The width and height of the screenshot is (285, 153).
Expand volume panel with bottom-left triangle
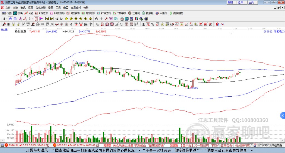coord(3,141)
